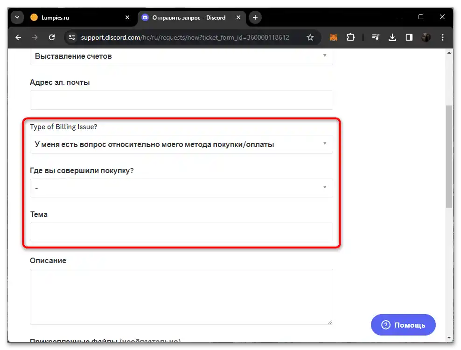This screenshot has height=350, width=461.
Task: Switch to the Отправить запрос – Discord tab
Action: pos(191,18)
